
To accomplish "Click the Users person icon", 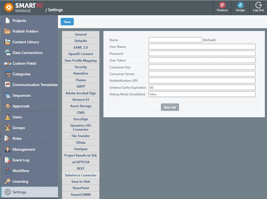I will [x=7, y=117].
